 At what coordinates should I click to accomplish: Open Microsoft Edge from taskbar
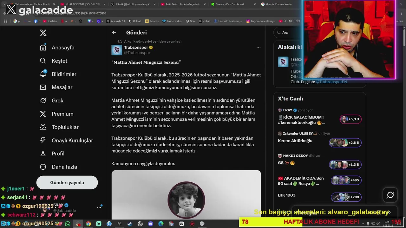tap(161, 224)
